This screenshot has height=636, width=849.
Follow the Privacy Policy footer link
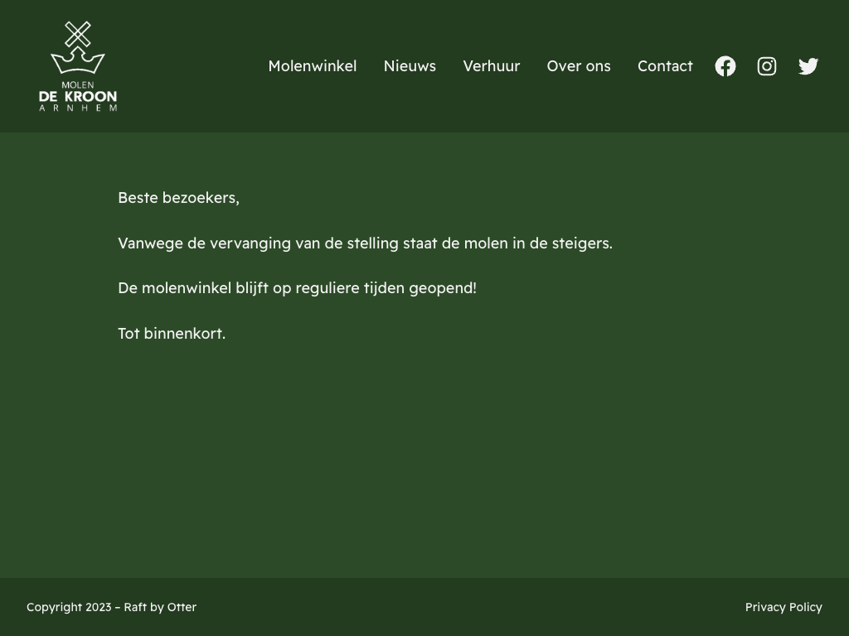point(784,607)
